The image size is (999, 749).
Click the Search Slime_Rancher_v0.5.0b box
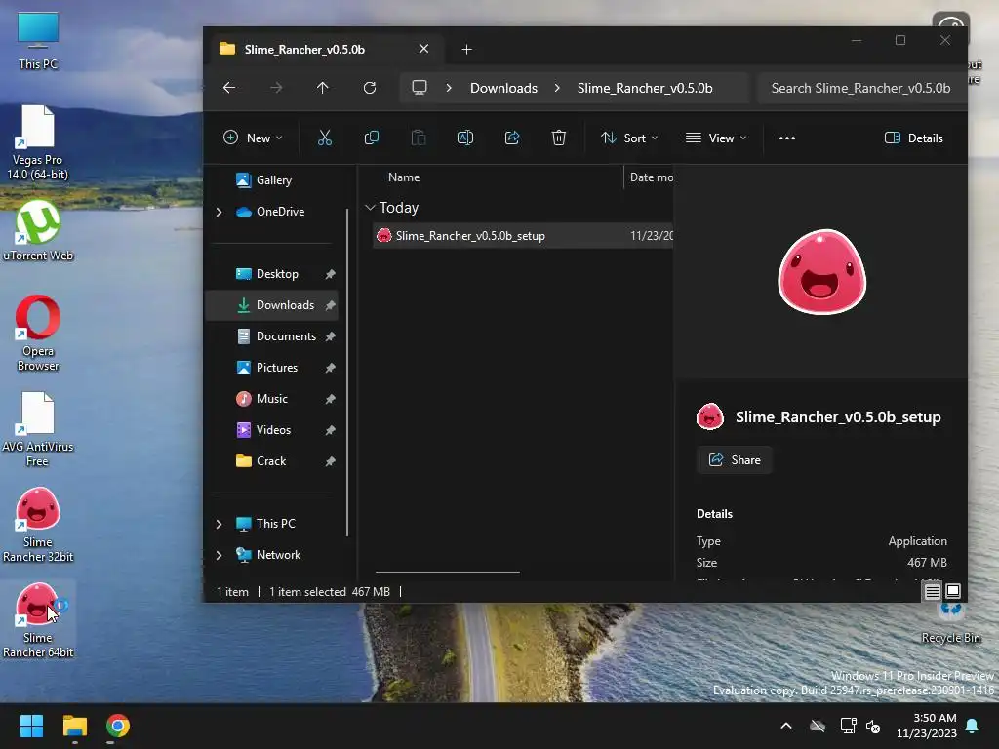tap(860, 88)
